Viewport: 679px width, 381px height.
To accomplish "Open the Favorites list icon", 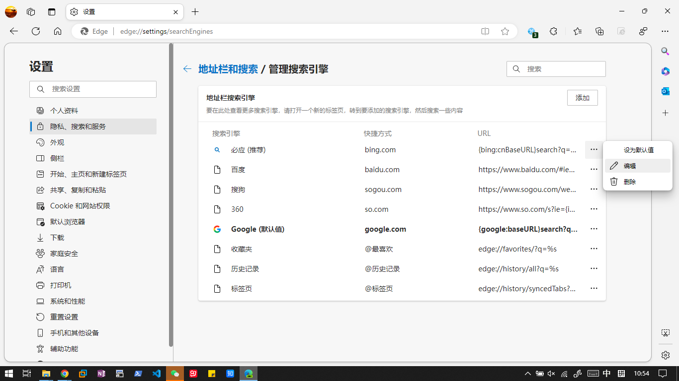I will coord(577,31).
